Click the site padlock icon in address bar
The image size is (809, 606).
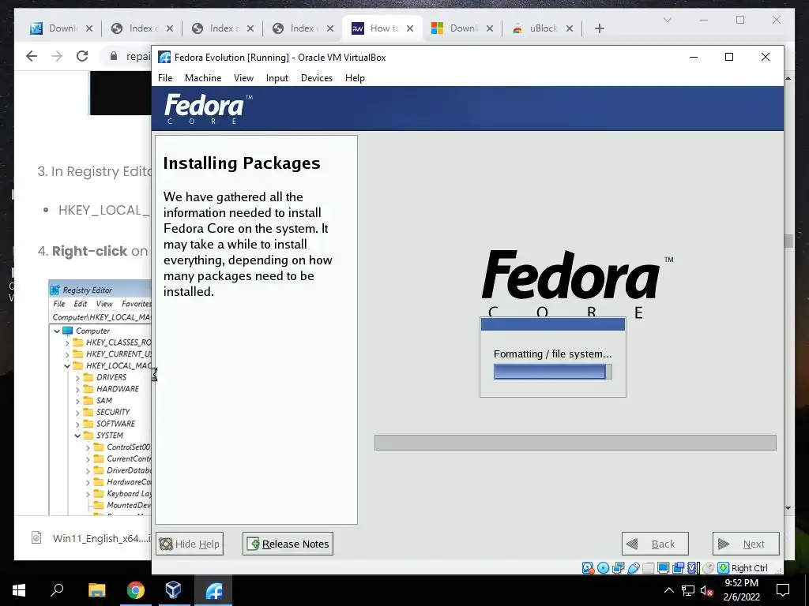pyautogui.click(x=114, y=56)
